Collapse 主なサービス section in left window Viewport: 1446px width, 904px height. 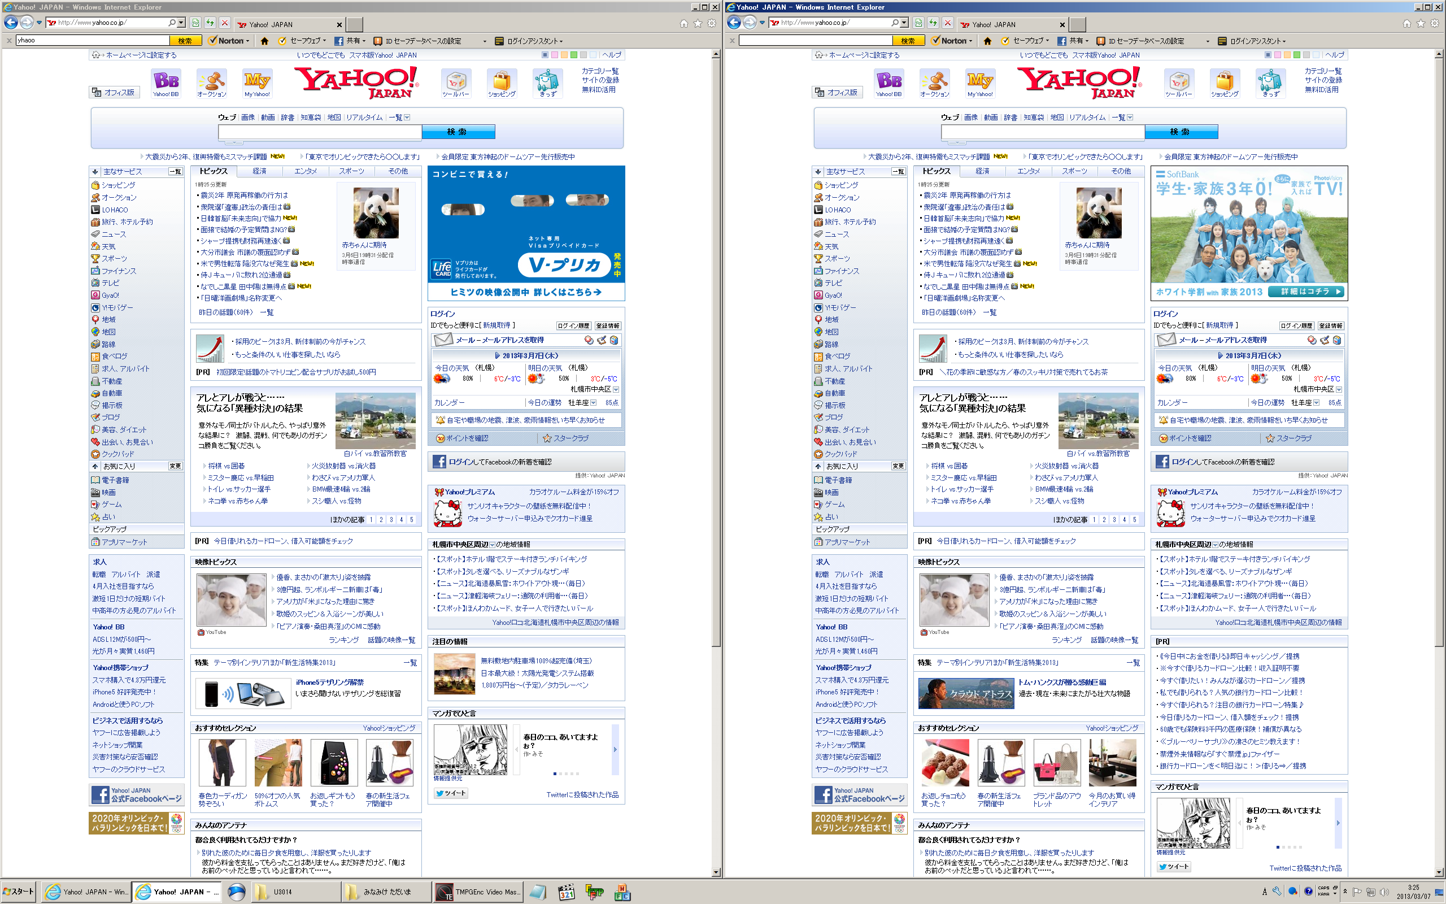click(95, 172)
